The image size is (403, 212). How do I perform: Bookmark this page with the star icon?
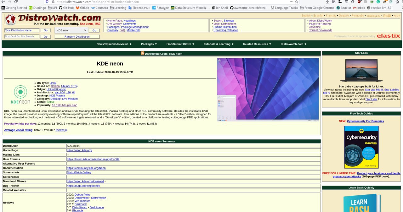click(x=297, y=2)
